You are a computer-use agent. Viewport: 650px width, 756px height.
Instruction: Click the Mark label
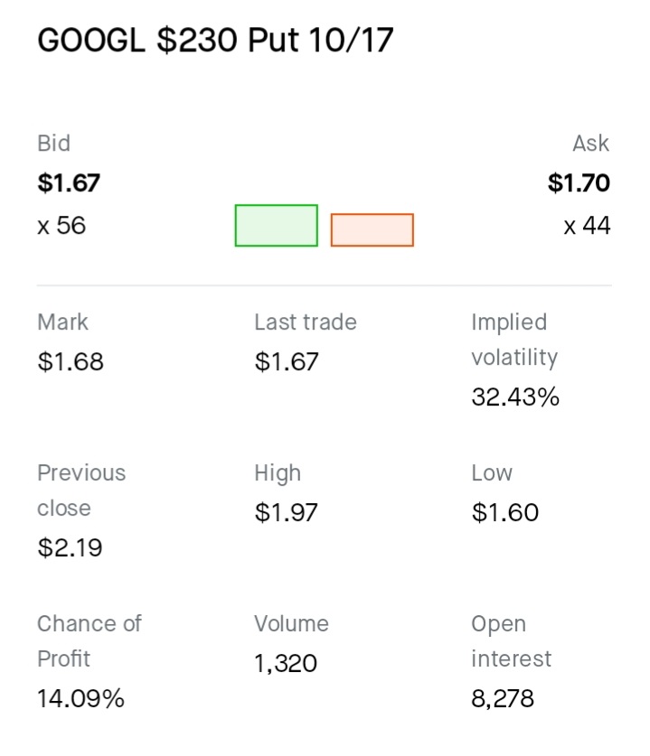tap(62, 322)
